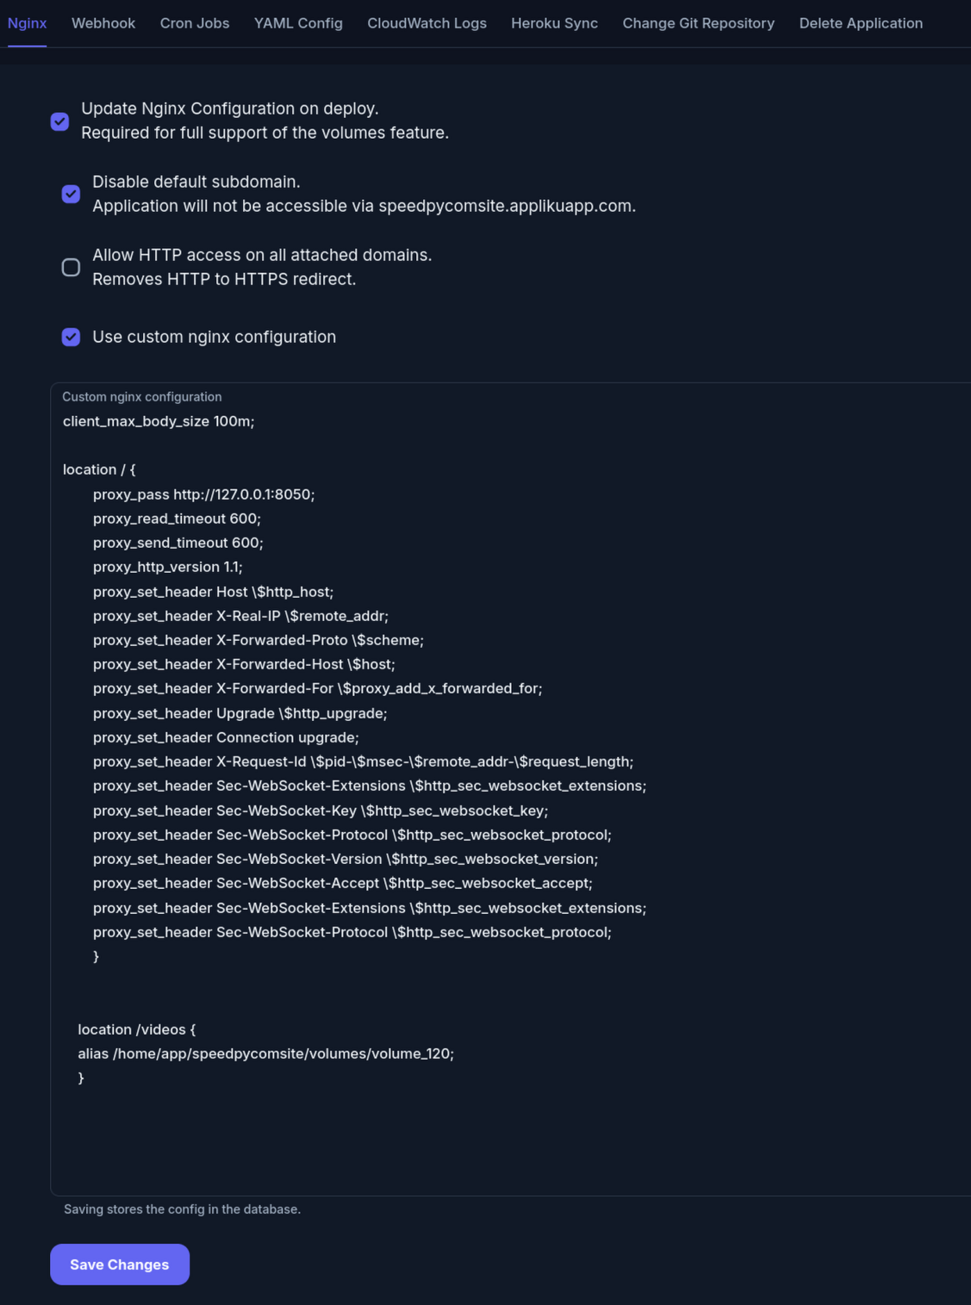Screen dimensions: 971x1305
Task: Toggle 'Use custom nginx configuration'
Action: pos(71,337)
